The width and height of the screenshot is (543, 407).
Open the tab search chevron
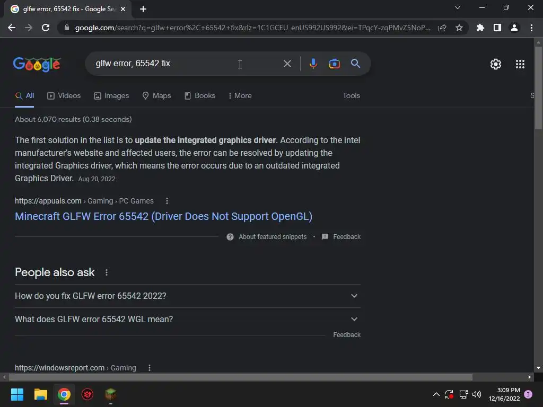point(458,7)
